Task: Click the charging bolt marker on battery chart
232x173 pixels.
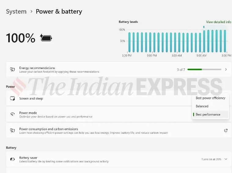Action: coord(204,27)
